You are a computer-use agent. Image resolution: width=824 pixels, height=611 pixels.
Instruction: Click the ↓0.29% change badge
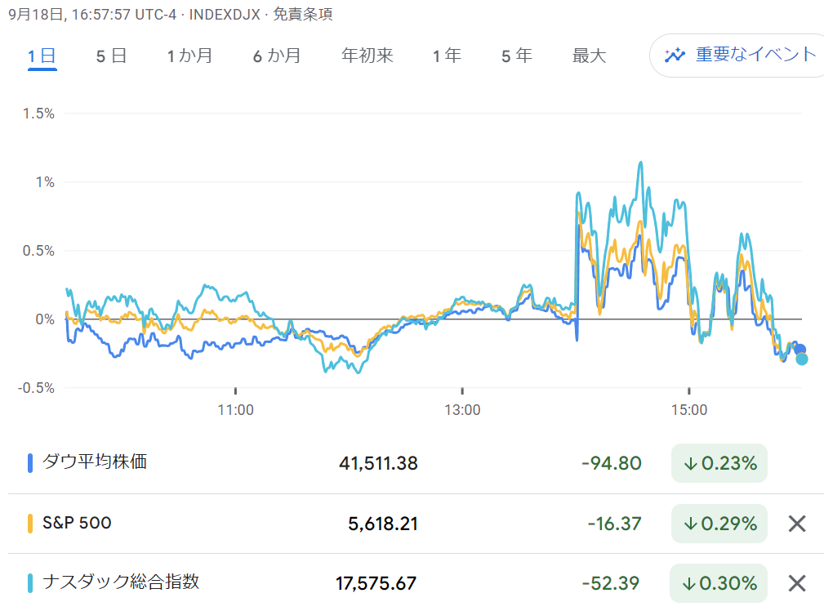(719, 524)
